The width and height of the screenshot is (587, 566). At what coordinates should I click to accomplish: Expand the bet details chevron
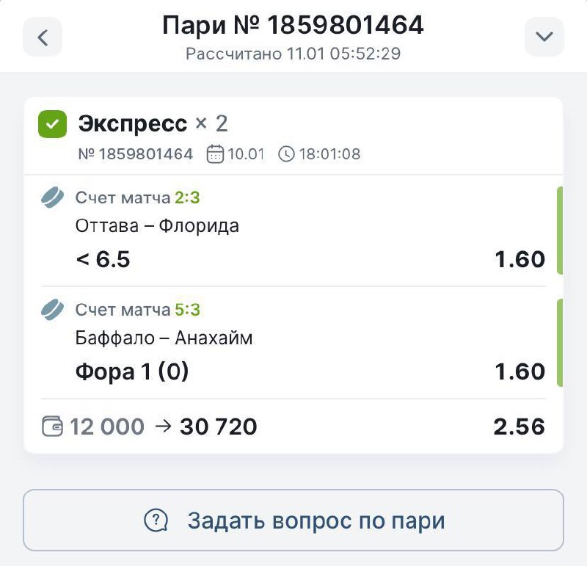click(x=544, y=37)
